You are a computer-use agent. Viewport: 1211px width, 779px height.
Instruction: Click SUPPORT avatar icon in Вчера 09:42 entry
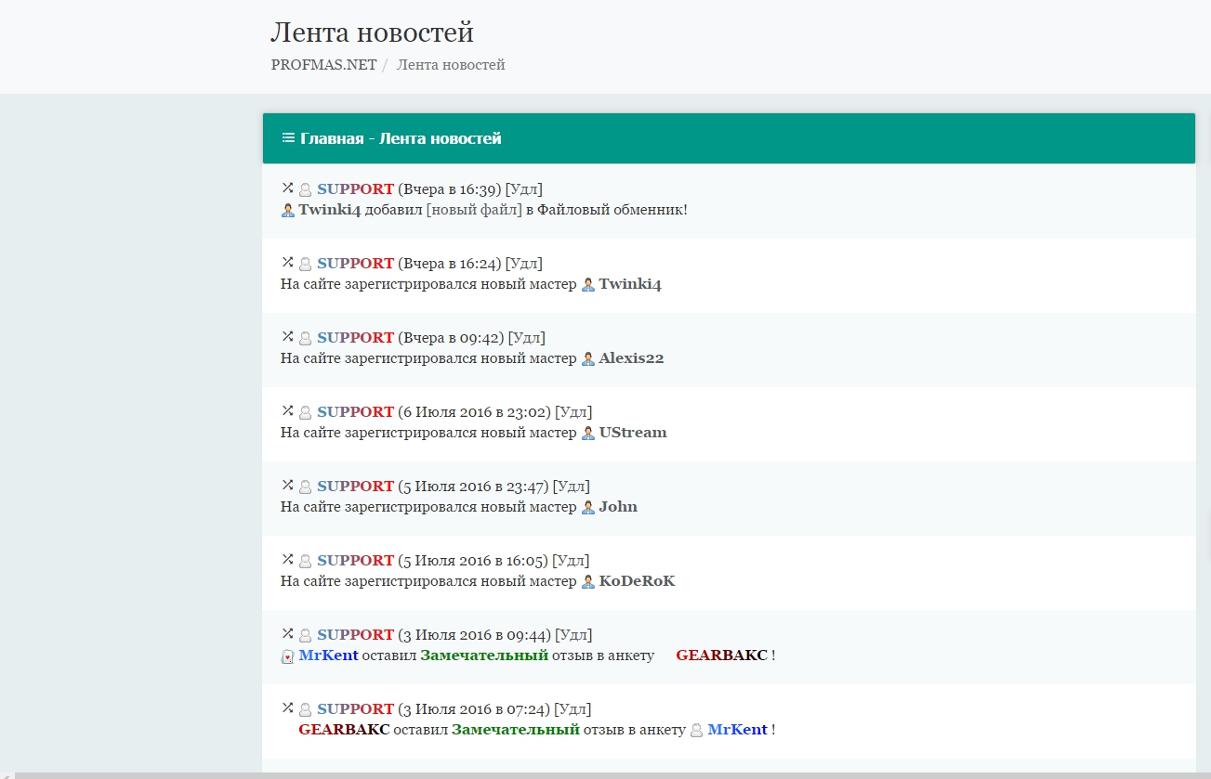pos(305,339)
